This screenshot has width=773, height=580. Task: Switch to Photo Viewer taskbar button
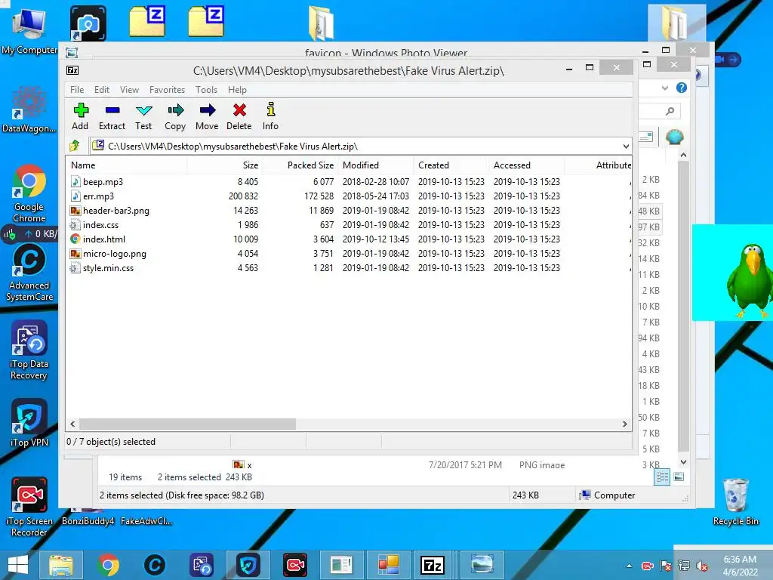click(x=482, y=565)
